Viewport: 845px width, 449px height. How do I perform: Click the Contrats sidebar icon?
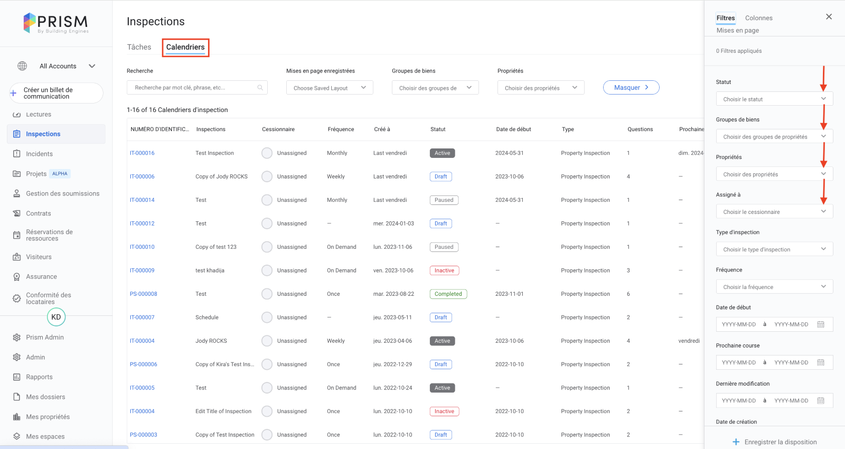[x=16, y=213]
